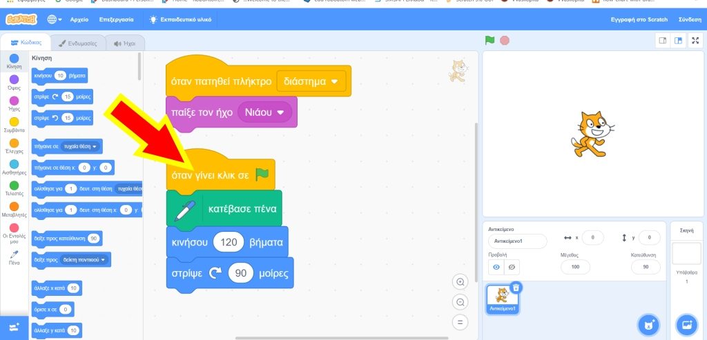
Task: Click the choose sprite cat button
Action: coord(648,323)
